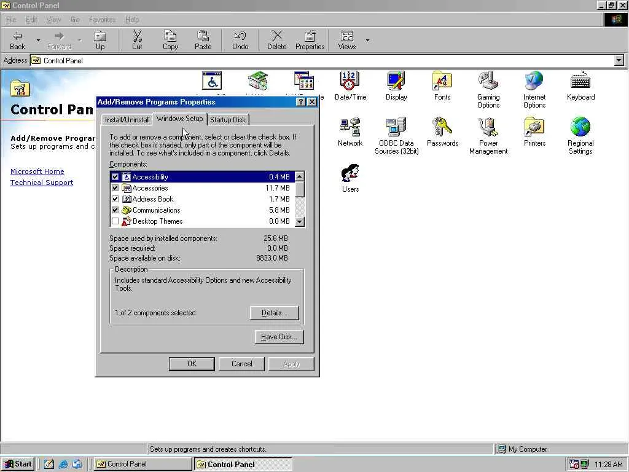Switch to the Startup Disk tab
This screenshot has width=629, height=472.
228,120
